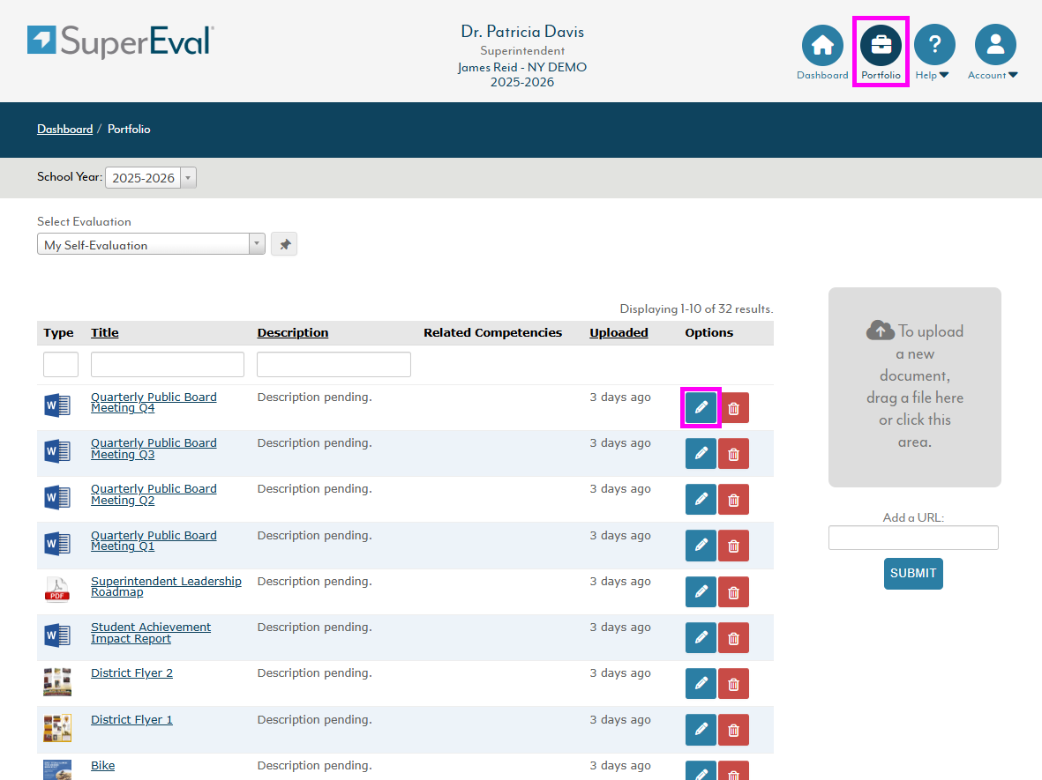Open the Help menu
The width and height of the screenshot is (1042, 780).
(x=933, y=46)
